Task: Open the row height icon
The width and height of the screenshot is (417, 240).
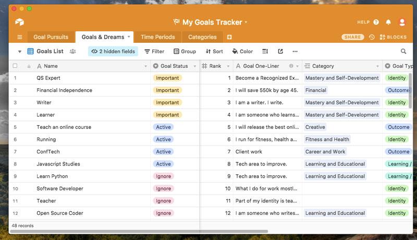Action: [265, 52]
